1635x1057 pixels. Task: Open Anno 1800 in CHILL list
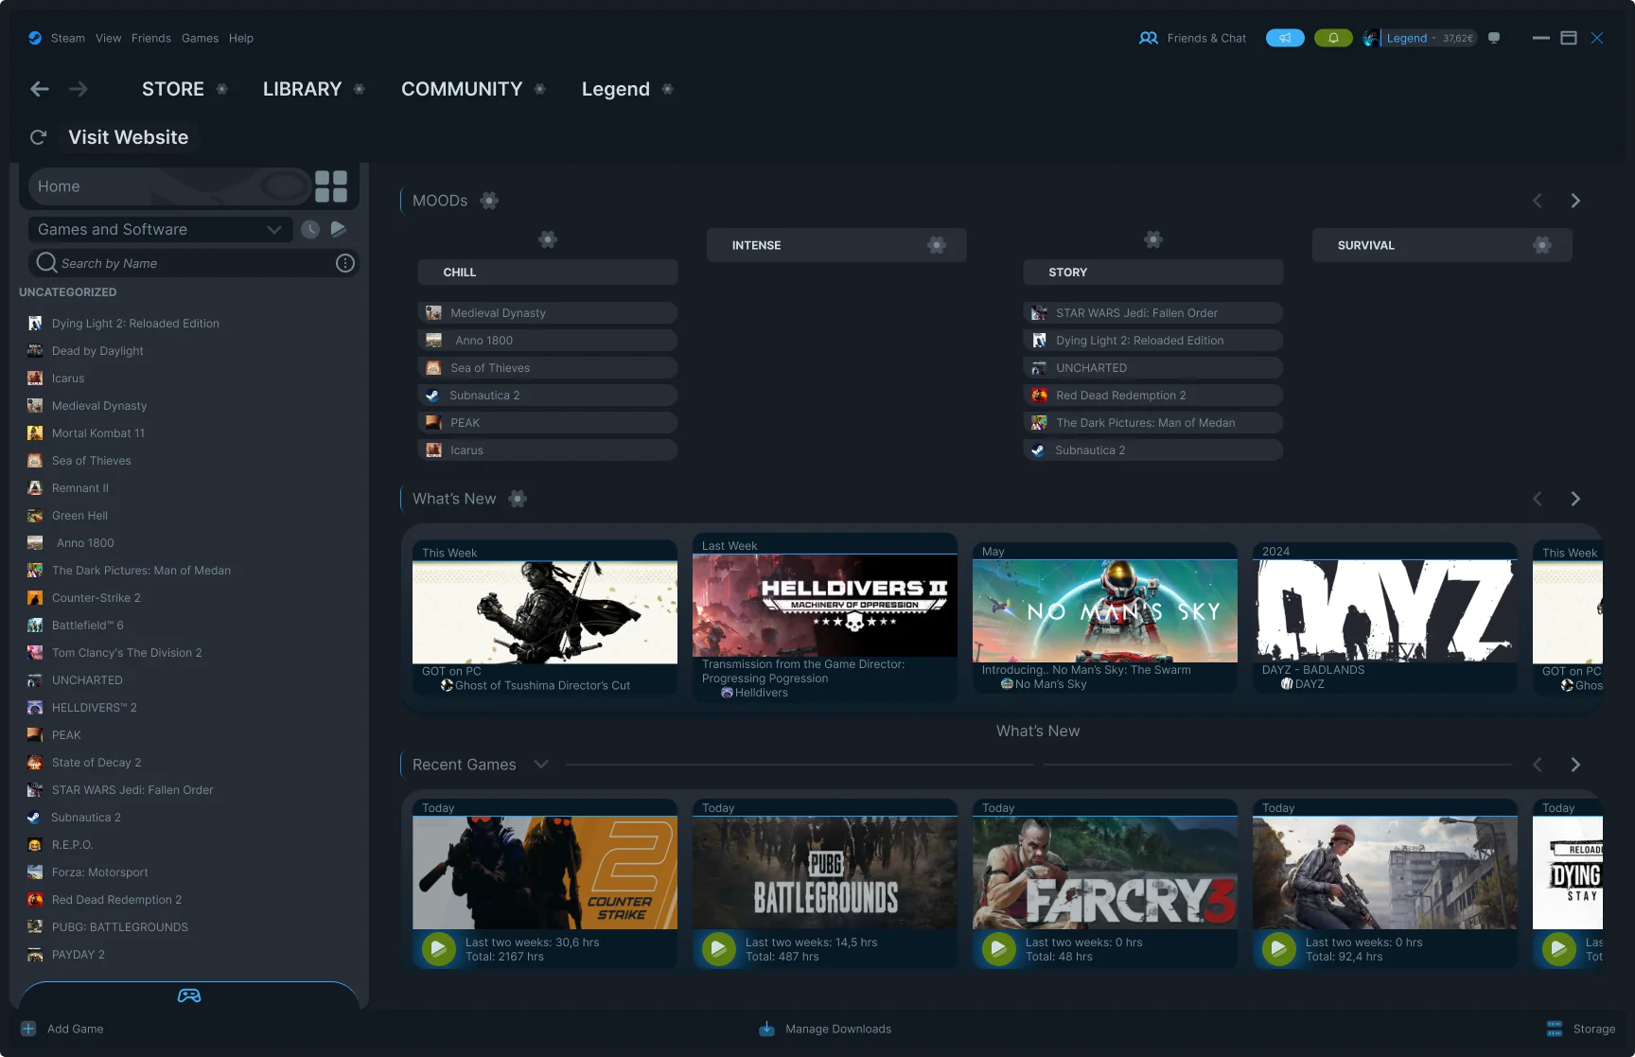(548, 341)
